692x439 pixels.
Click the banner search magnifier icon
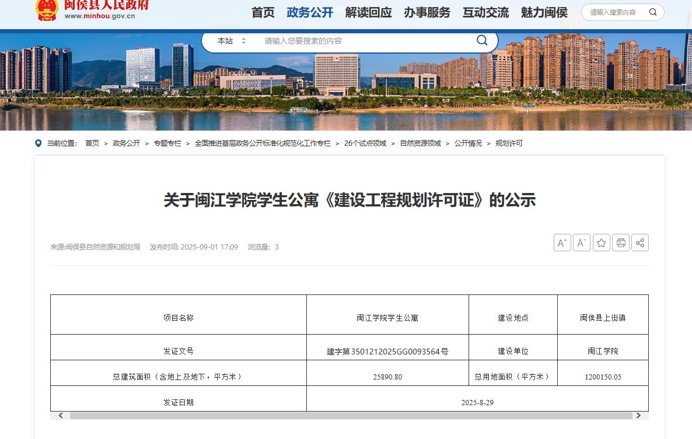(482, 41)
